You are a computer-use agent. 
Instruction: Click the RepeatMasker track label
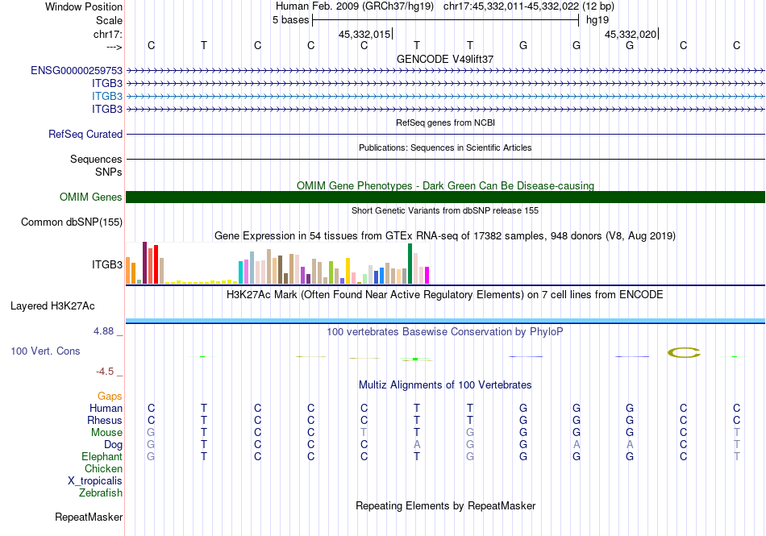click(x=89, y=517)
